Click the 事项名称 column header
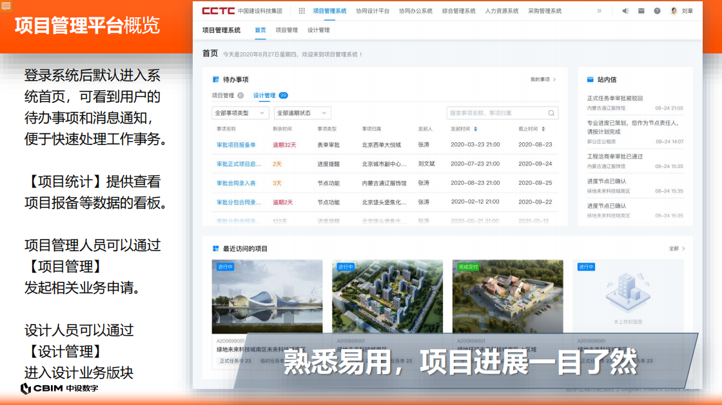 pyautogui.click(x=226, y=129)
